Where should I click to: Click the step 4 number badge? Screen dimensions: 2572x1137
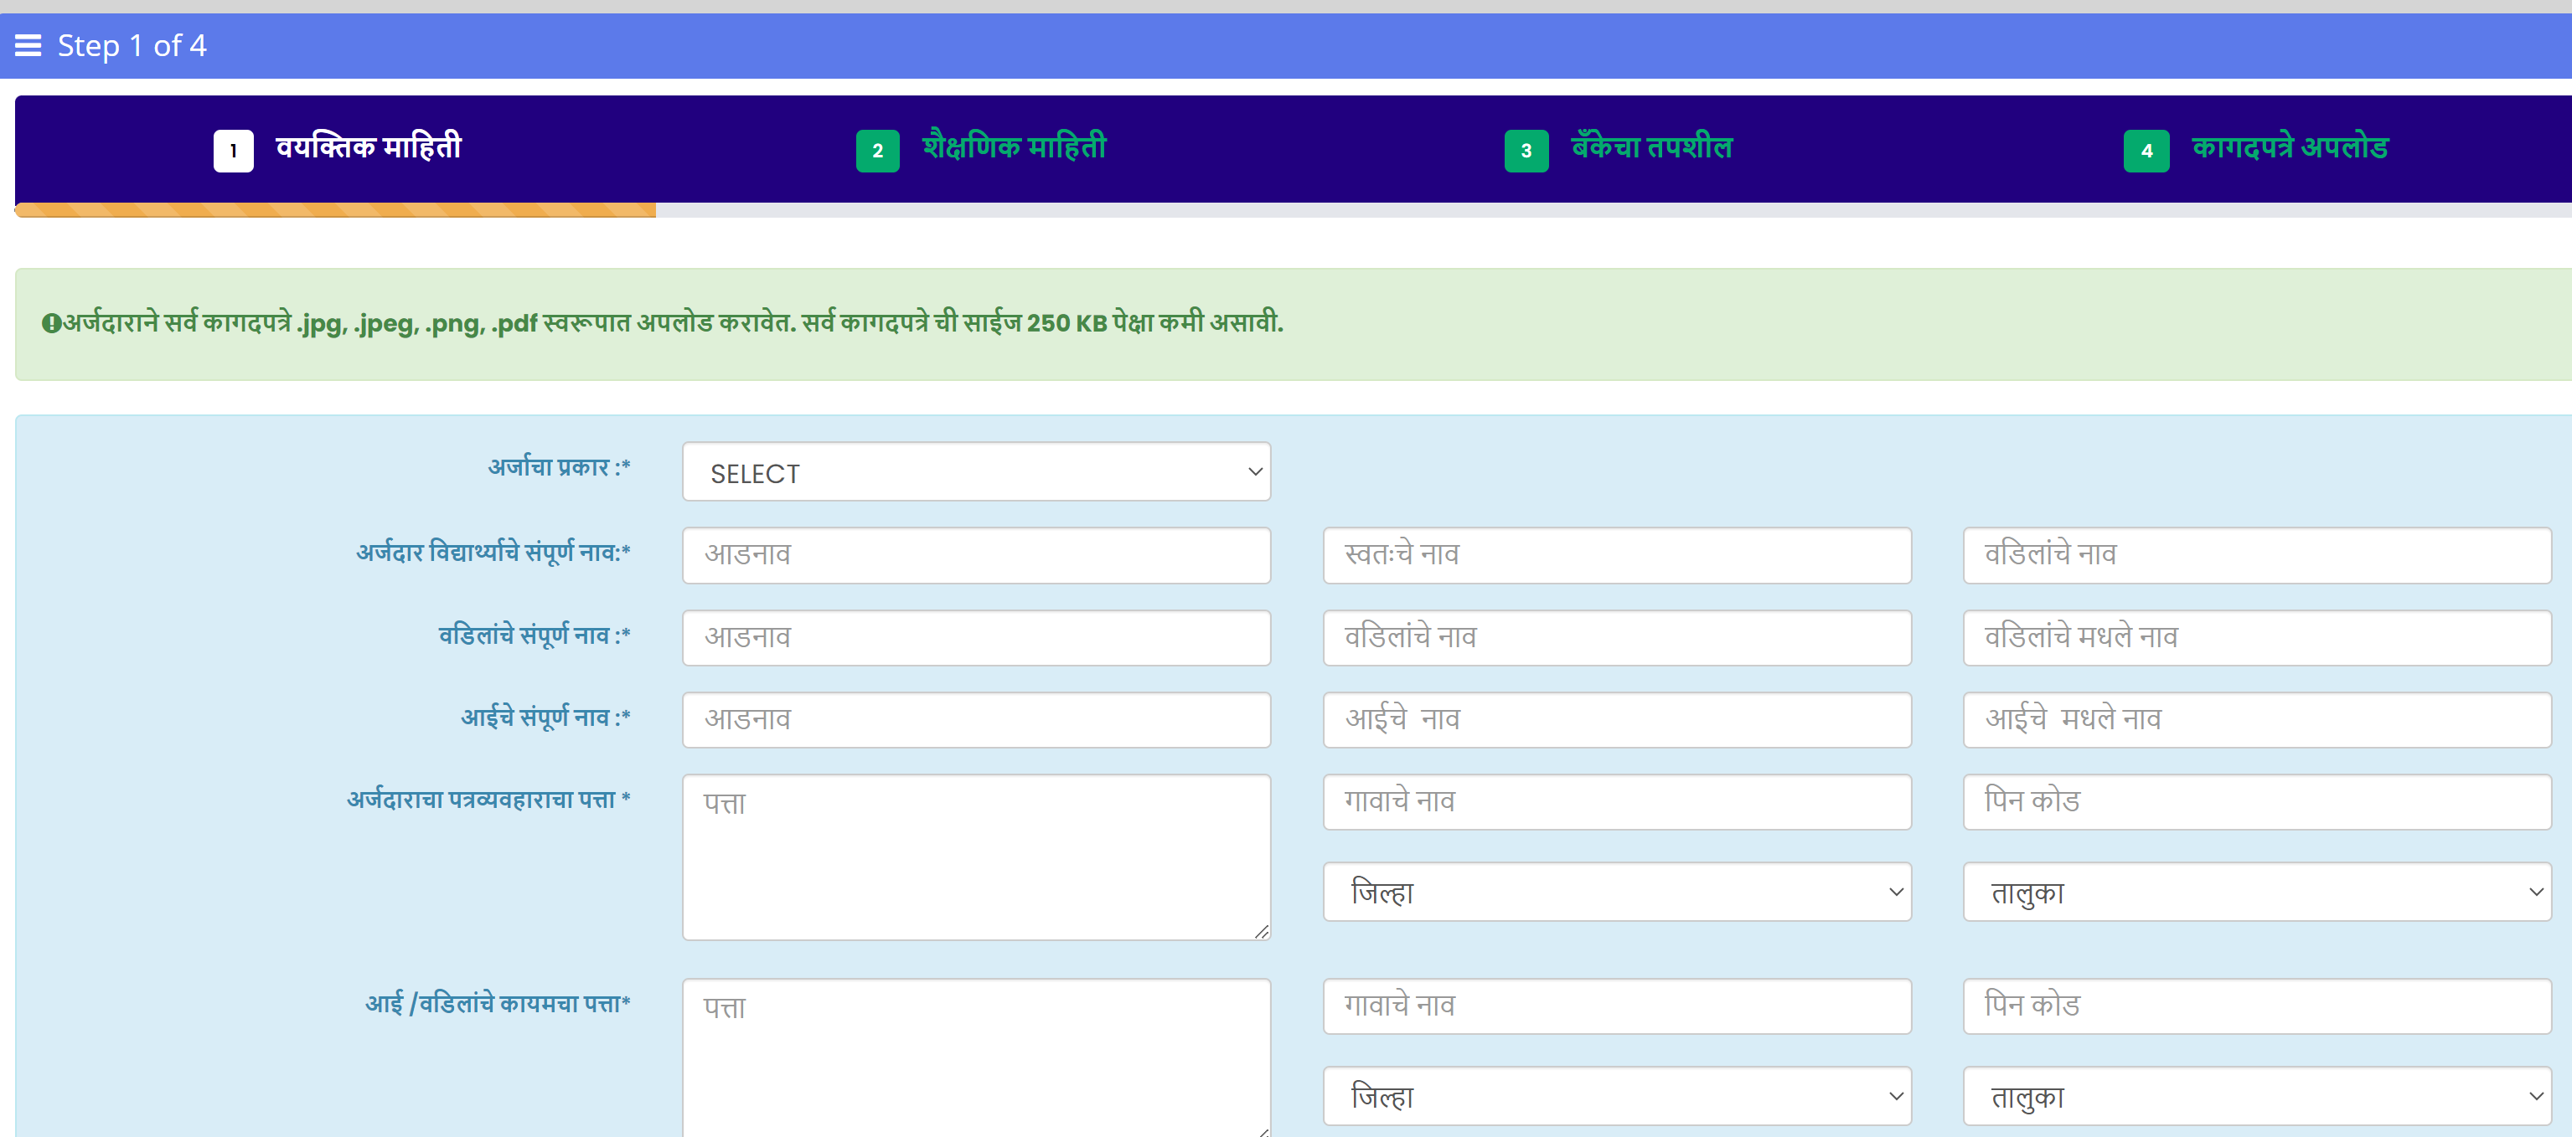point(2146,151)
